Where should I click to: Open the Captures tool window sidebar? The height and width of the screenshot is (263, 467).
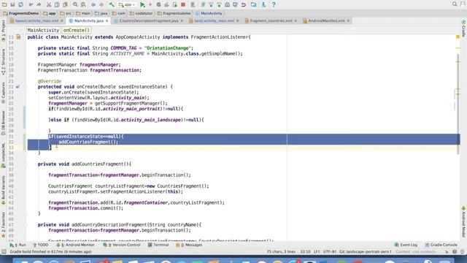(x=3, y=93)
